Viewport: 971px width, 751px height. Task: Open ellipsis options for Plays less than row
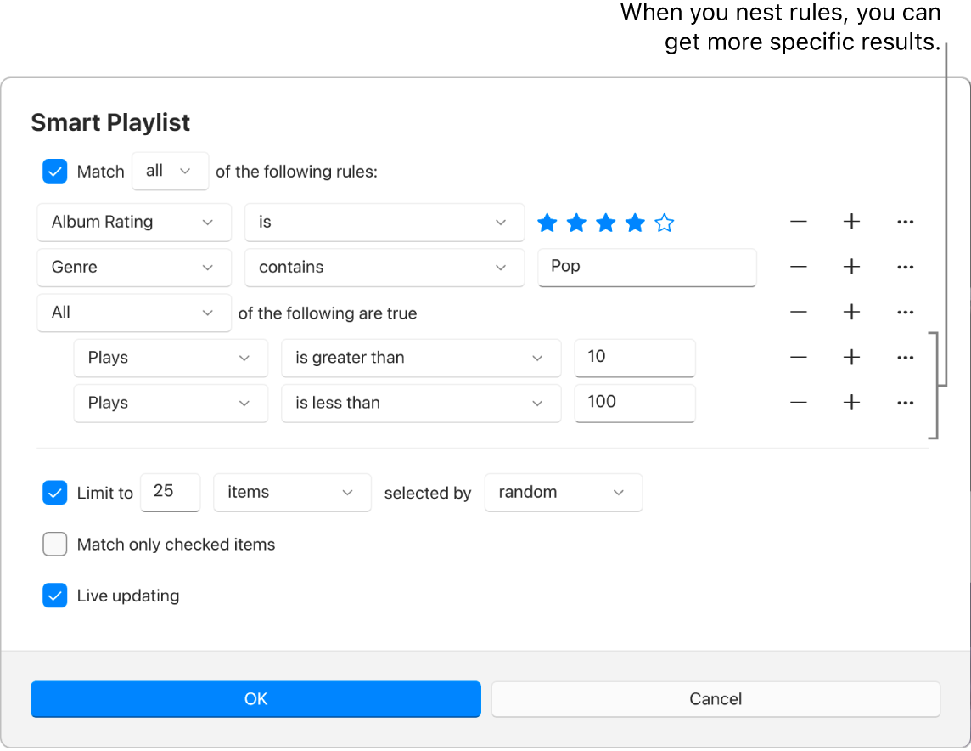click(906, 403)
